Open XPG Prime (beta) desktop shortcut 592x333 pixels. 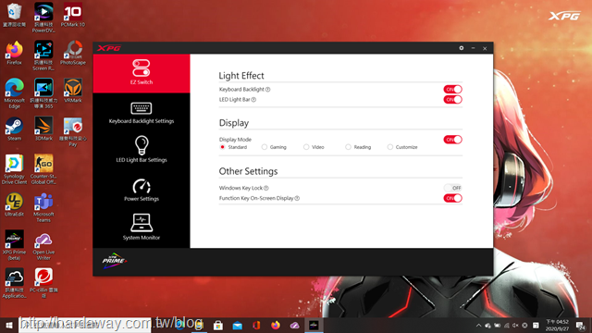pyautogui.click(x=15, y=245)
